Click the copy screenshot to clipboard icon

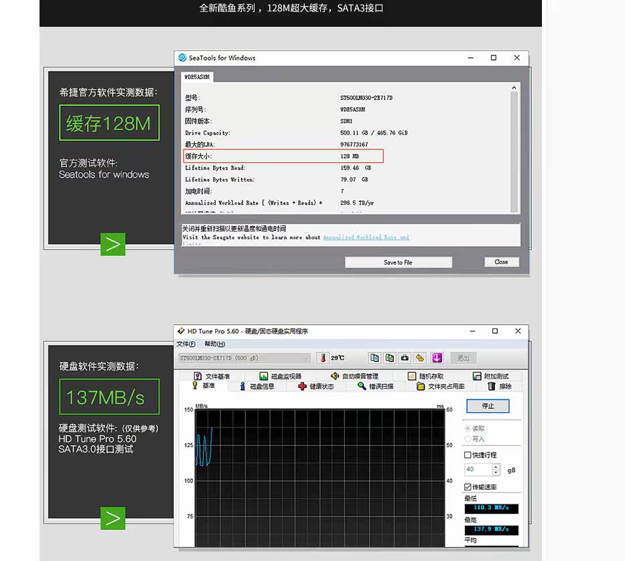(x=389, y=358)
